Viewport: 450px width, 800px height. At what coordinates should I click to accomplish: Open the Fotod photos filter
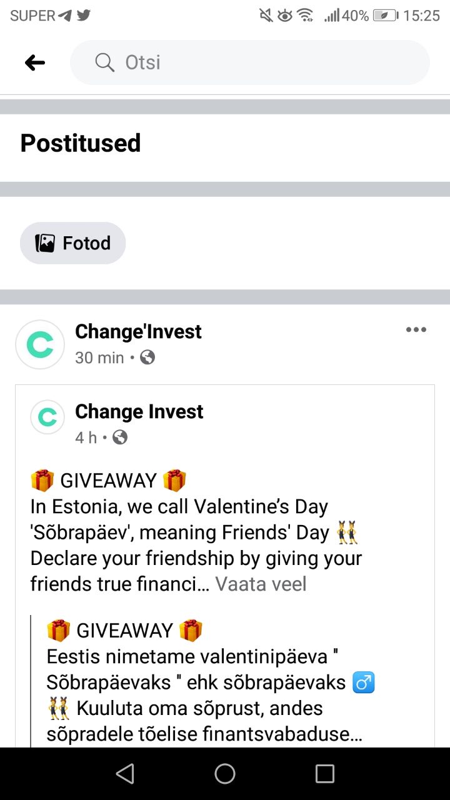(72, 243)
